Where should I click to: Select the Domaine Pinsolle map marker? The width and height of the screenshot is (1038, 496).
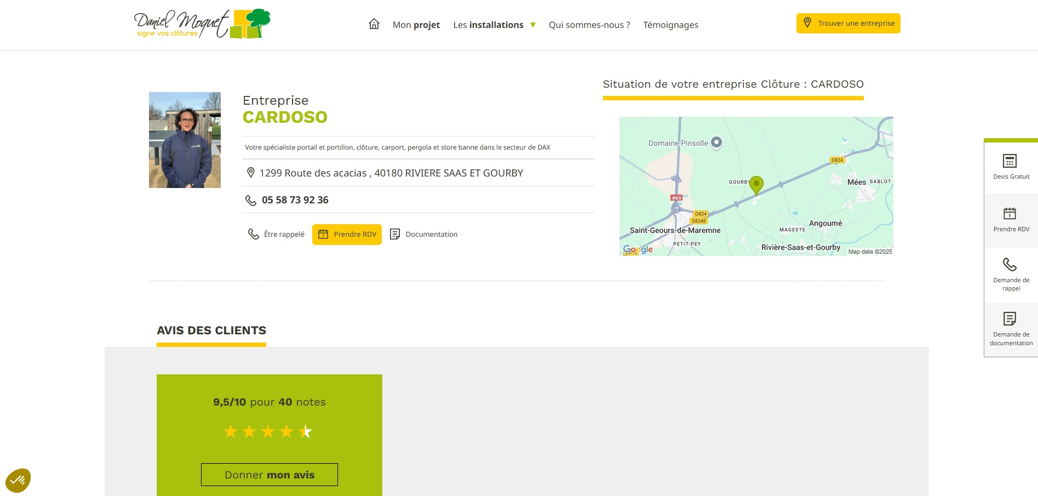coord(716,142)
